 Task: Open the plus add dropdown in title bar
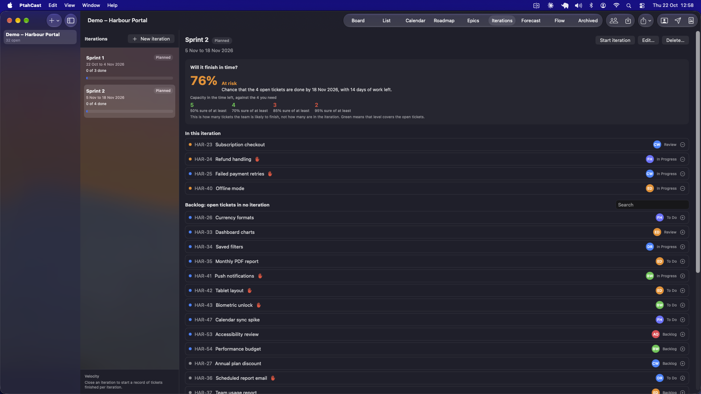click(54, 21)
